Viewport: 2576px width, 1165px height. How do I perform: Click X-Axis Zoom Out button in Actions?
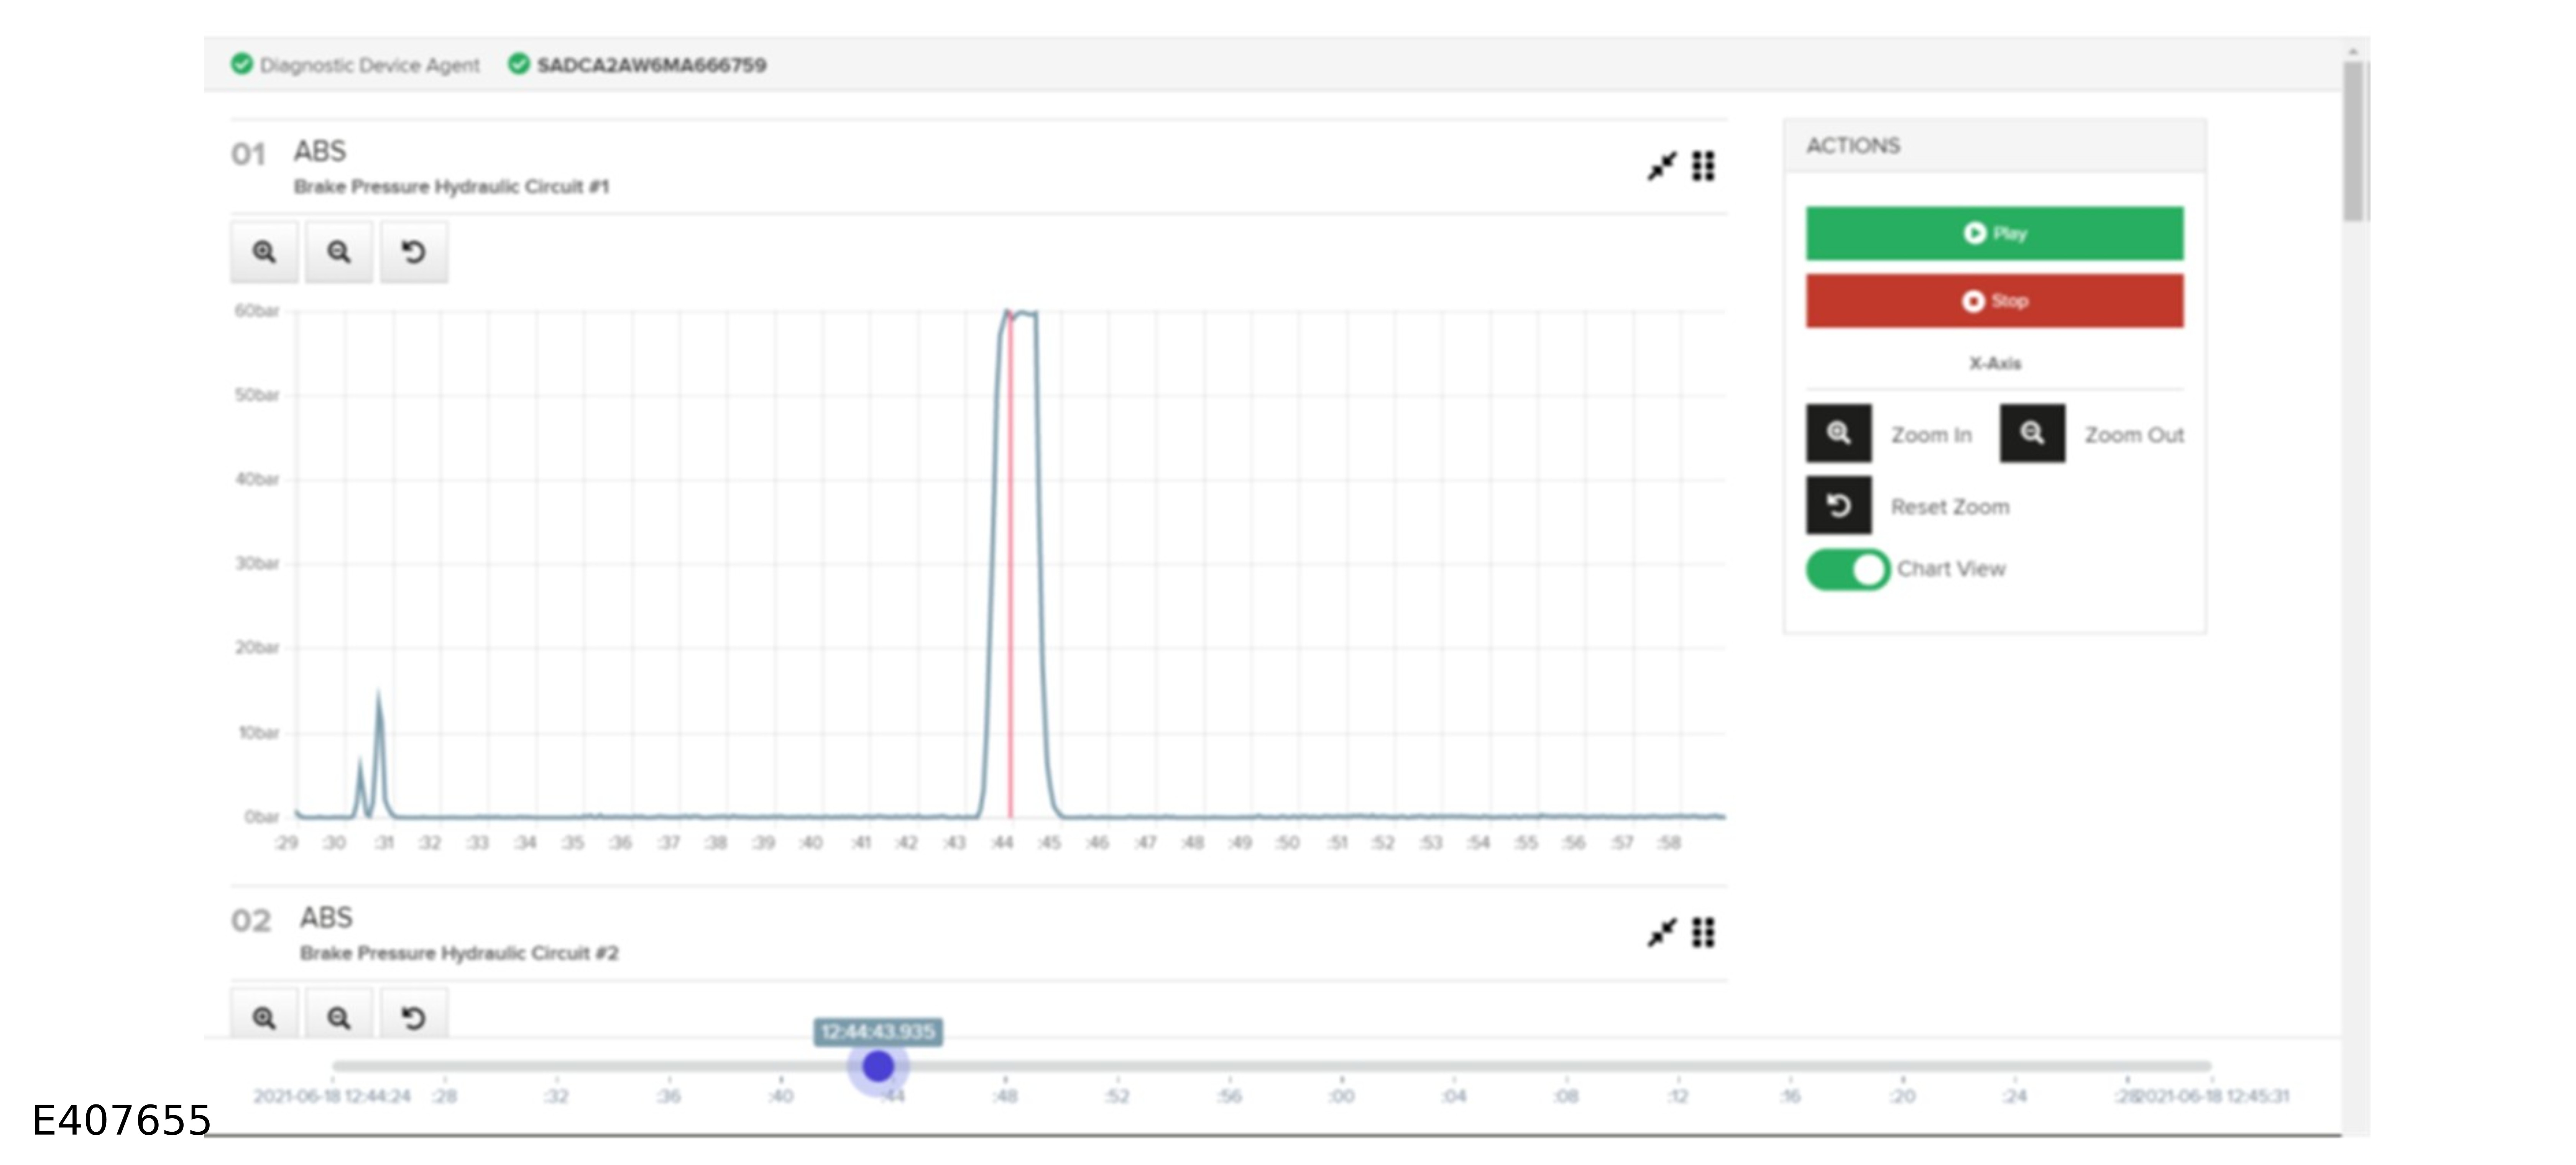click(x=2032, y=433)
